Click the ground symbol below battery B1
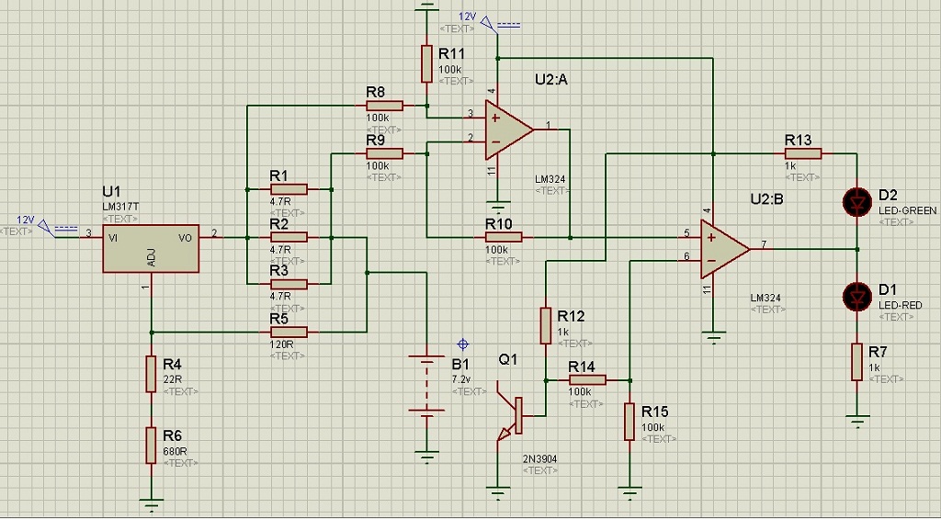Viewport: 941px width, 519px height. click(426, 457)
